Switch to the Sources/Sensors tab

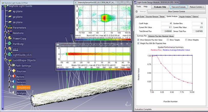(x=152, y=17)
